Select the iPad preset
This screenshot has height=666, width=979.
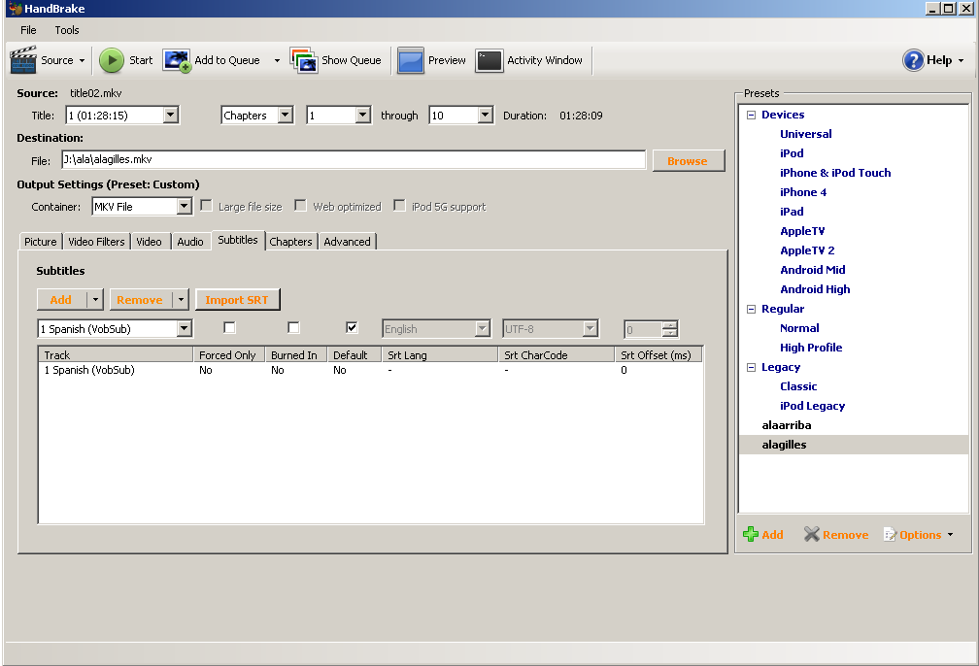[792, 212]
